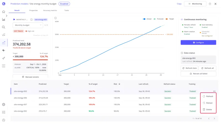
Task: Open the Home icon in sidebar
Action: pyautogui.click(x=4, y=12)
